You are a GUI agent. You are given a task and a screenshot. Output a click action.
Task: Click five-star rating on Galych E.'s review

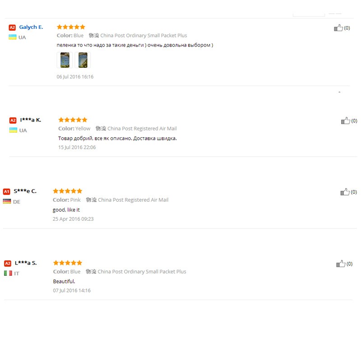(x=71, y=27)
